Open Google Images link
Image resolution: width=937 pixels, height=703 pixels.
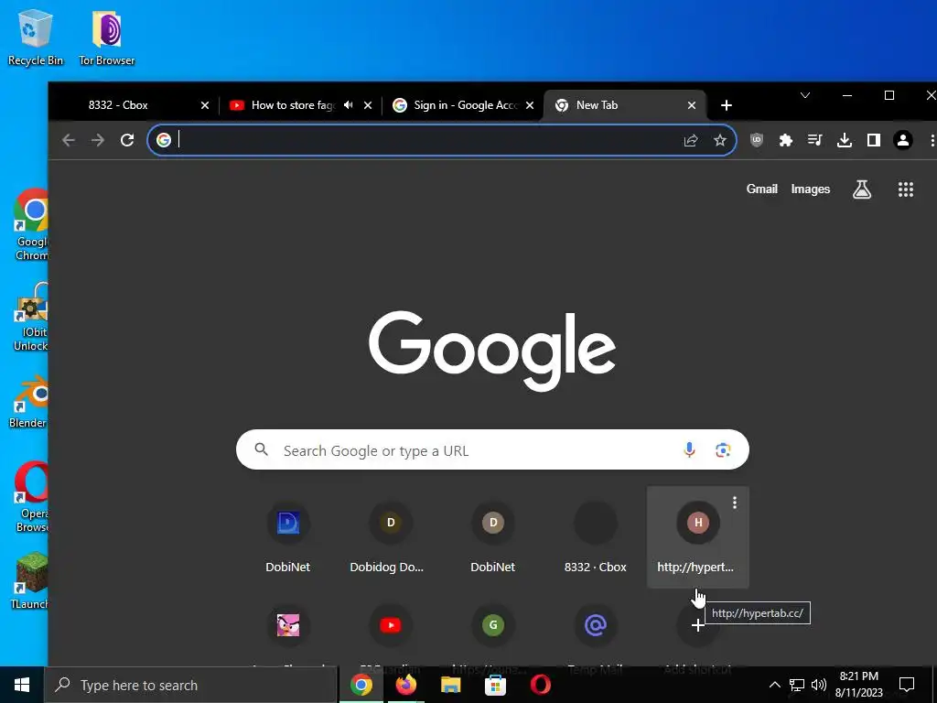pyautogui.click(x=811, y=189)
